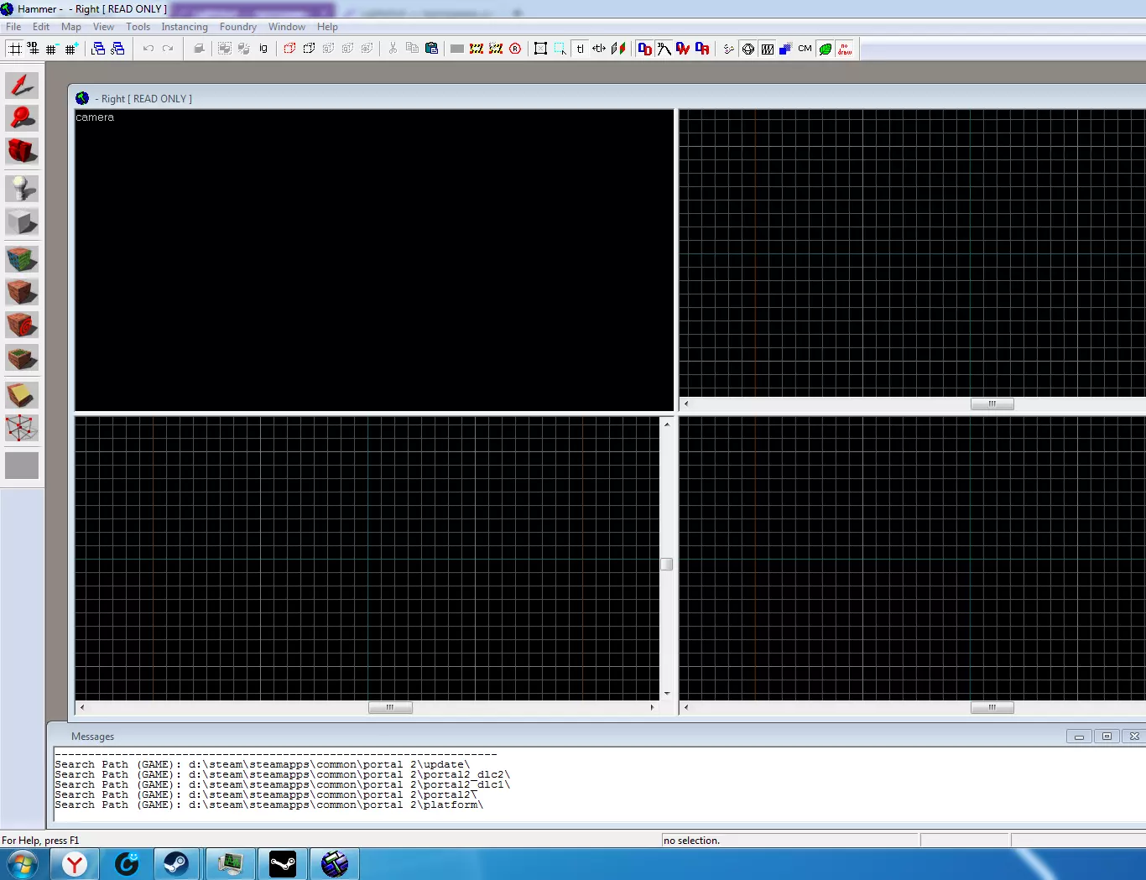Open the Tools menu
Image resolution: width=1146 pixels, height=880 pixels.
pyautogui.click(x=138, y=27)
